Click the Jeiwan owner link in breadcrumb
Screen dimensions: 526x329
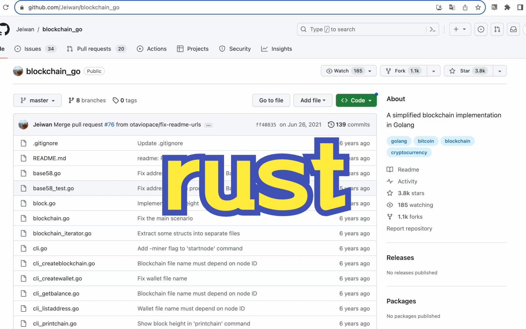click(25, 29)
